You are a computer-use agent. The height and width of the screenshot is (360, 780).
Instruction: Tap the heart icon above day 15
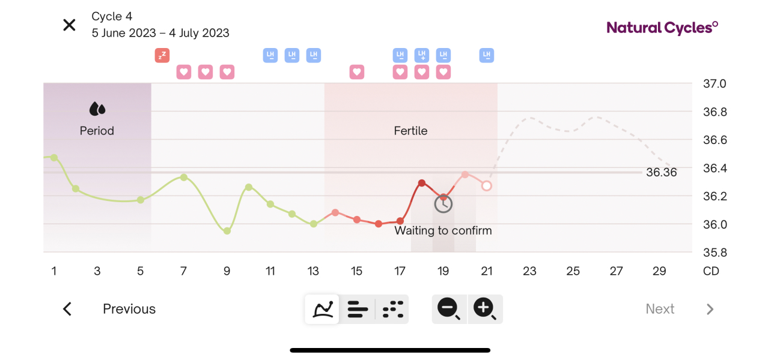click(x=357, y=72)
